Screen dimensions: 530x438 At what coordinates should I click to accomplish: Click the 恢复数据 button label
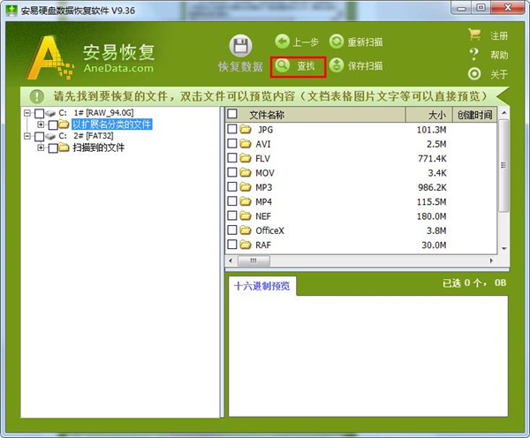coord(240,66)
